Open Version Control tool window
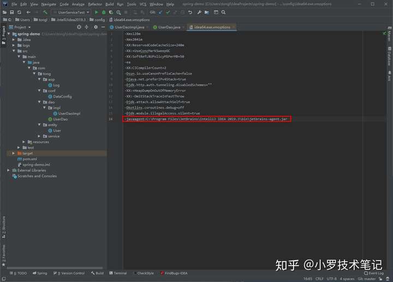Screen dimensions: 393x282 click(x=69, y=273)
